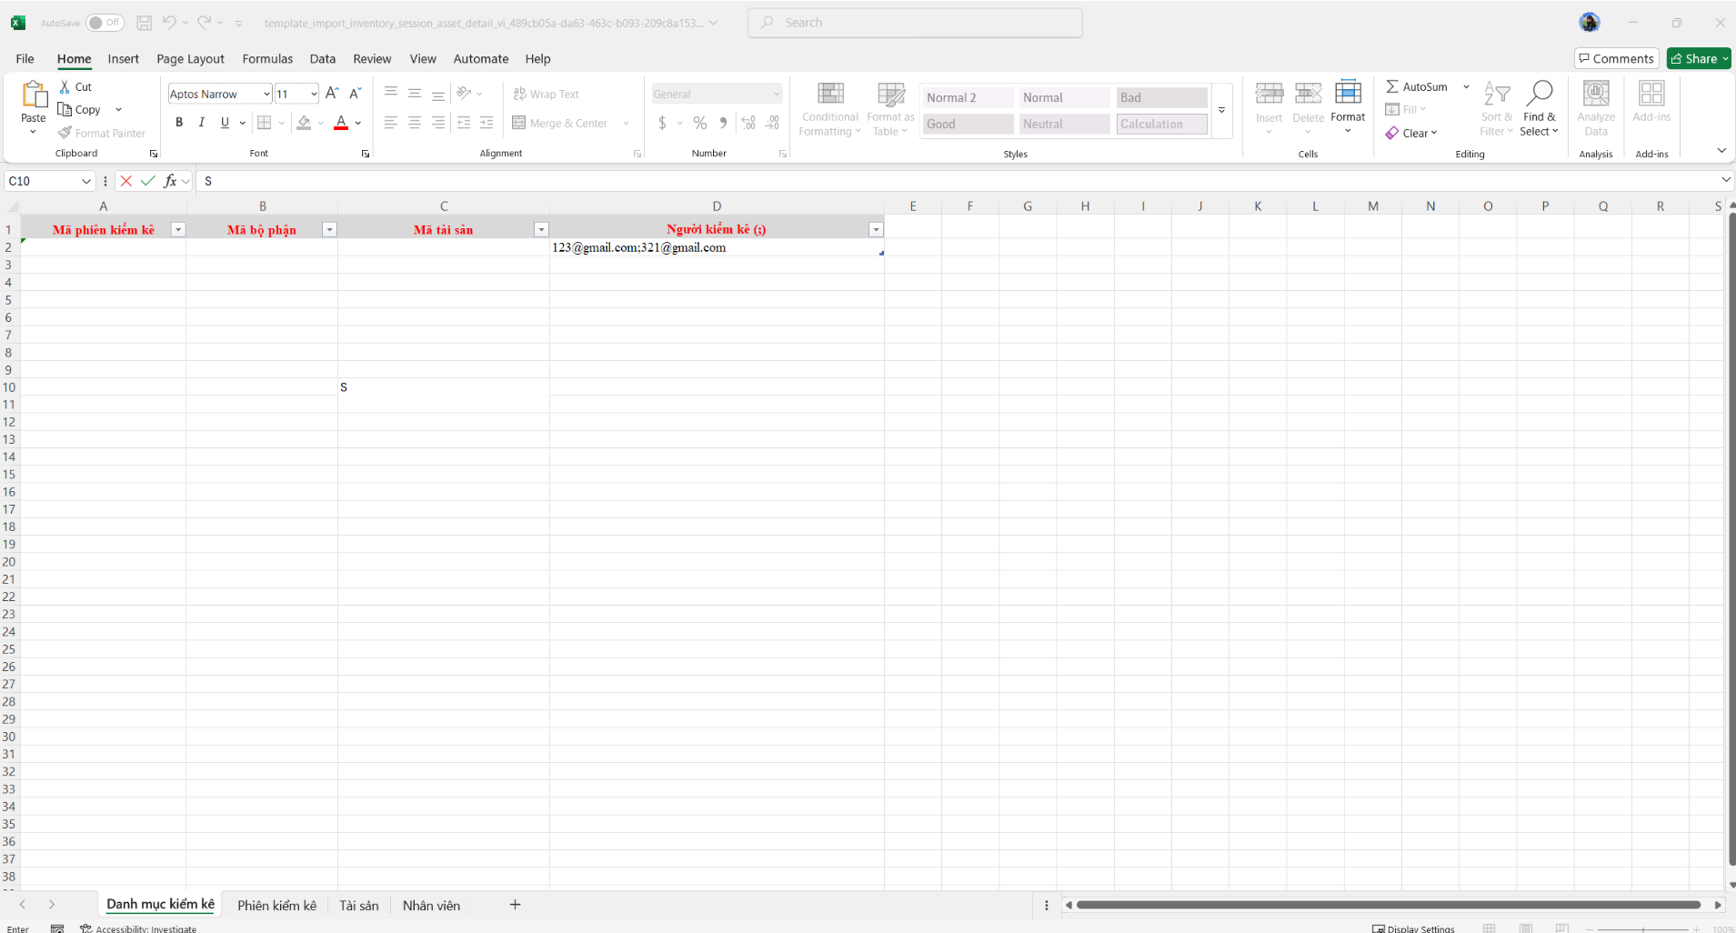Confirm cell entry with the checkmark icon

click(147, 181)
